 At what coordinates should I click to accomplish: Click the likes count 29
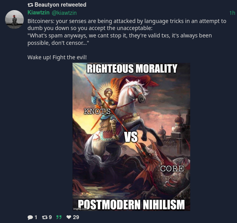pyautogui.click(x=76, y=218)
